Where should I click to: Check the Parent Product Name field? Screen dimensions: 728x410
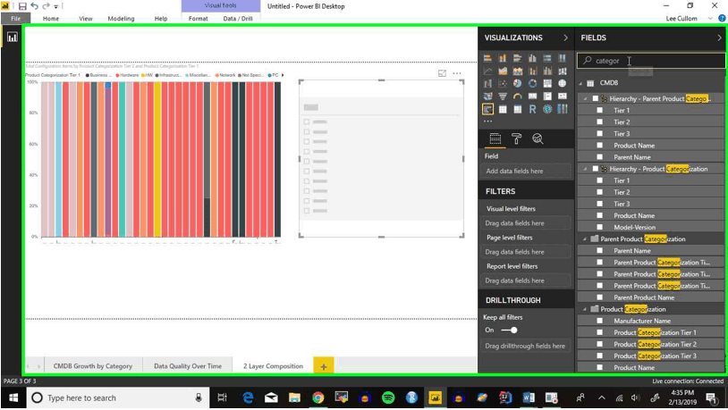600,297
